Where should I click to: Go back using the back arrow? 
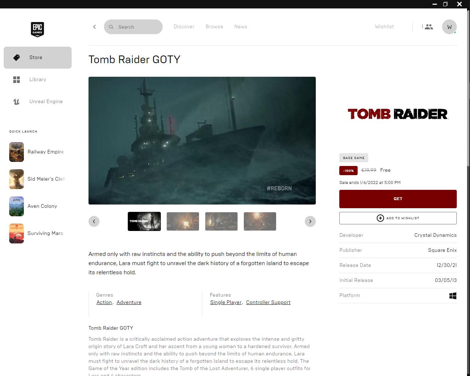click(x=94, y=27)
